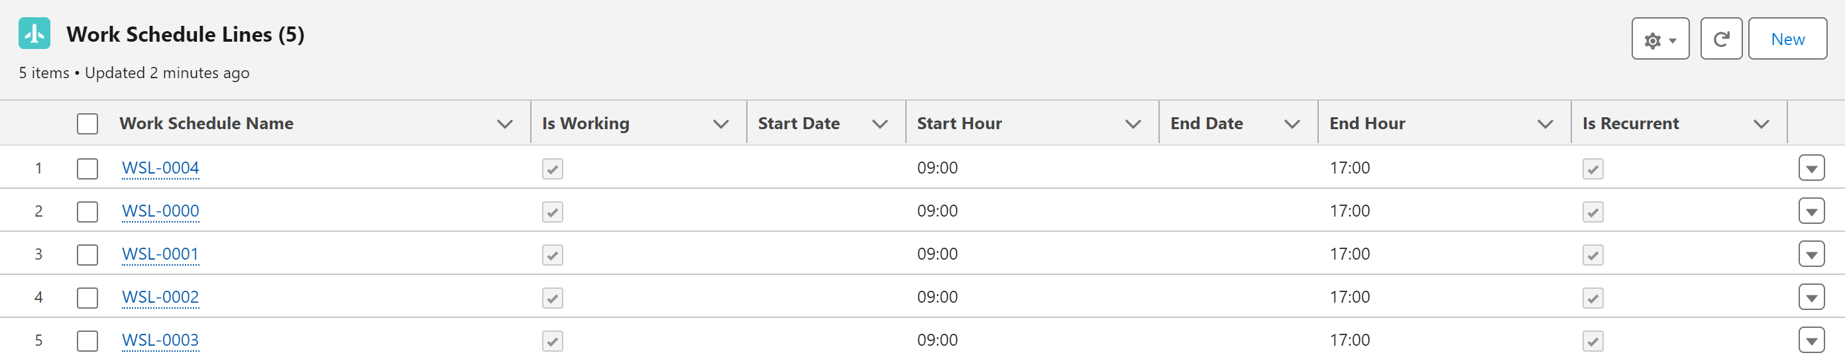This screenshot has width=1845, height=359.
Task: Select the WSL-0004 row checkbox
Action: 87,169
